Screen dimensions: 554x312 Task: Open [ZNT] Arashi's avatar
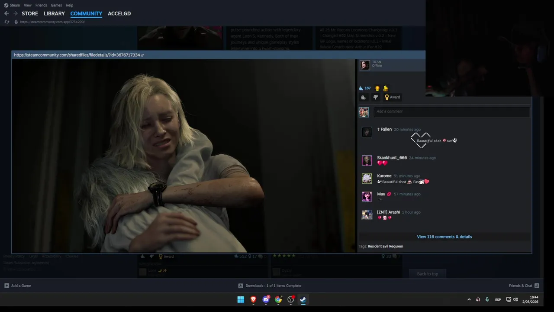[367, 215]
